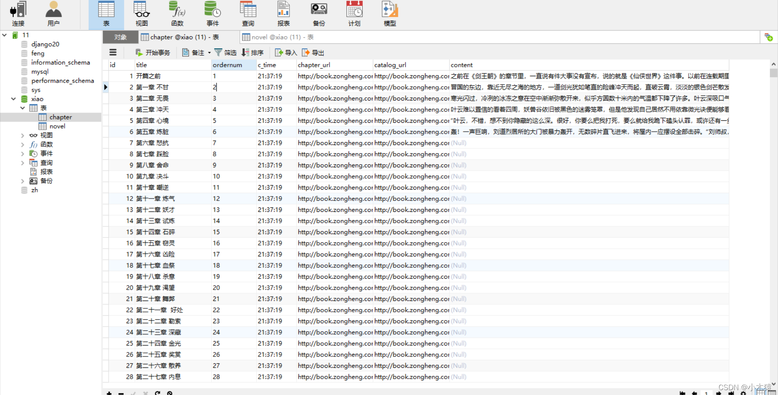Click the 导入 (Import) toolbar button

(x=286, y=53)
